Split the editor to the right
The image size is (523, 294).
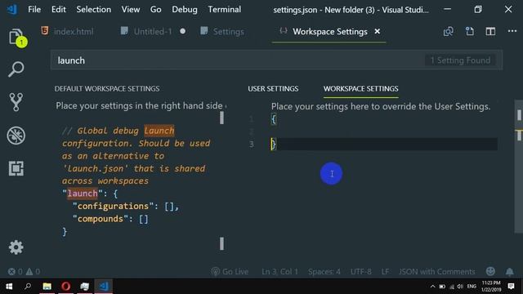coord(490,32)
